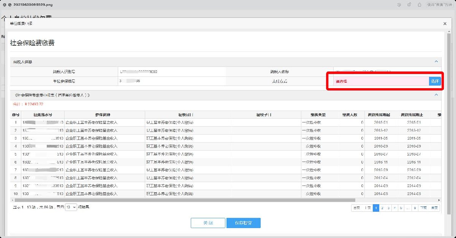
Task: Open the rows-per-page dropdown showing 10
Action: (x=71, y=208)
